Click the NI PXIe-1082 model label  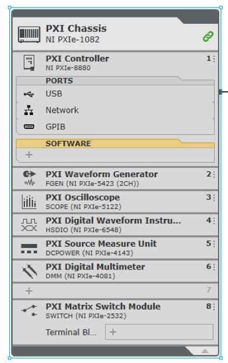pyautogui.click(x=73, y=39)
